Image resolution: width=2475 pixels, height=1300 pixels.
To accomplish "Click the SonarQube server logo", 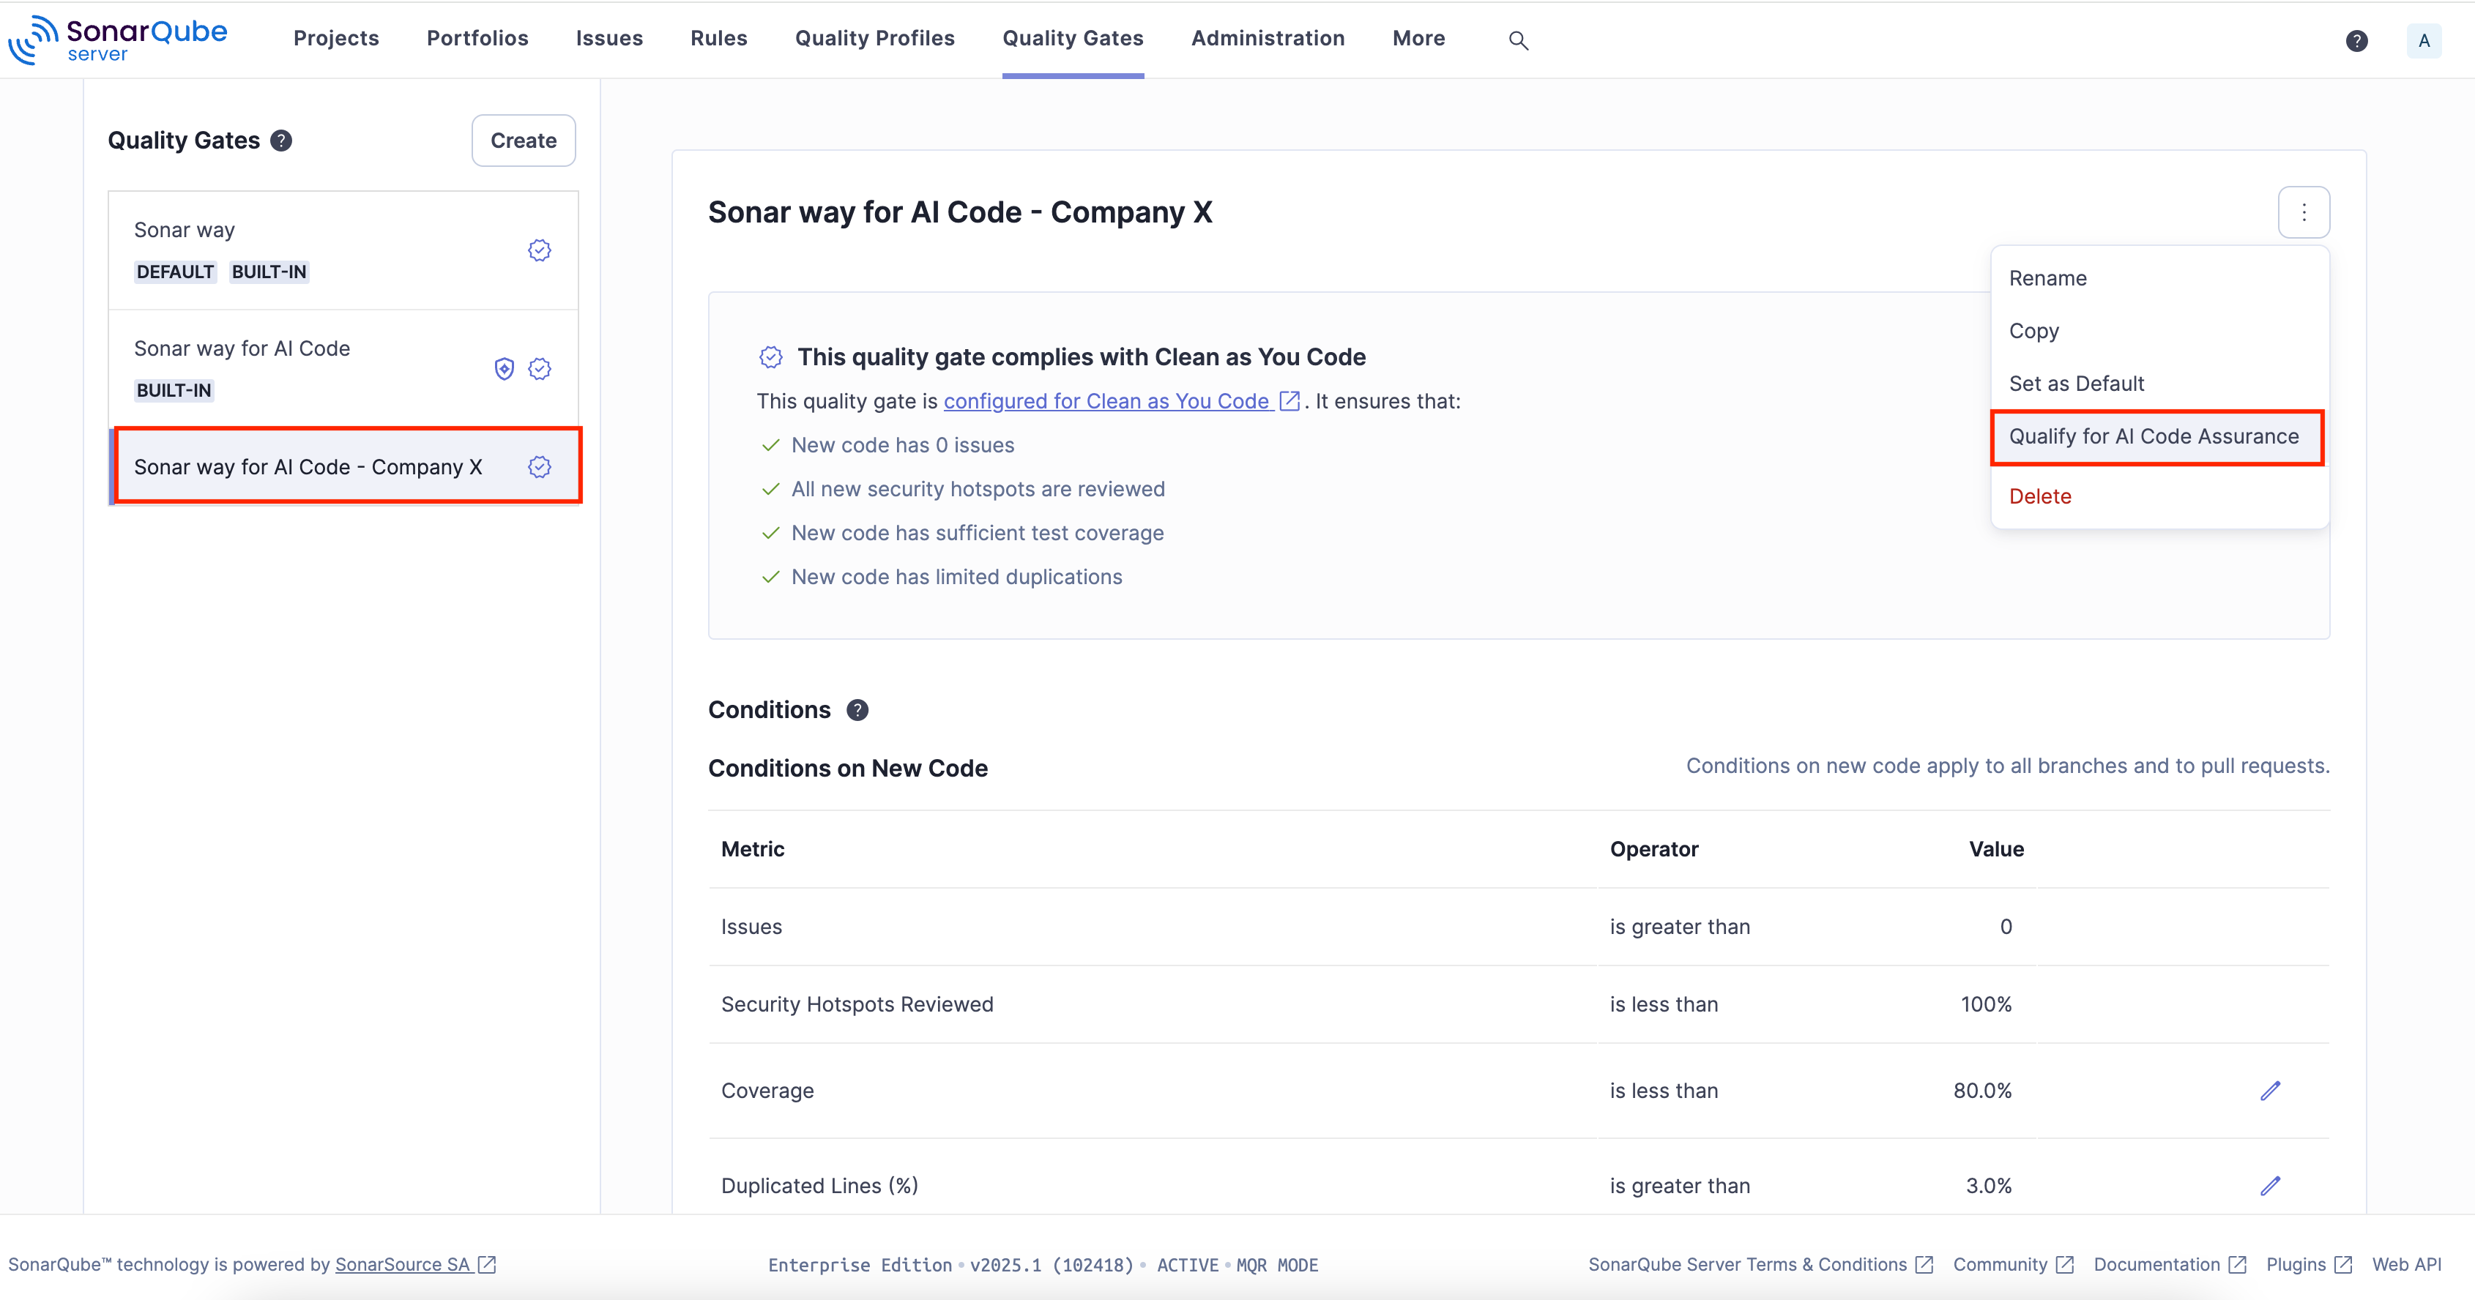I will click(118, 40).
